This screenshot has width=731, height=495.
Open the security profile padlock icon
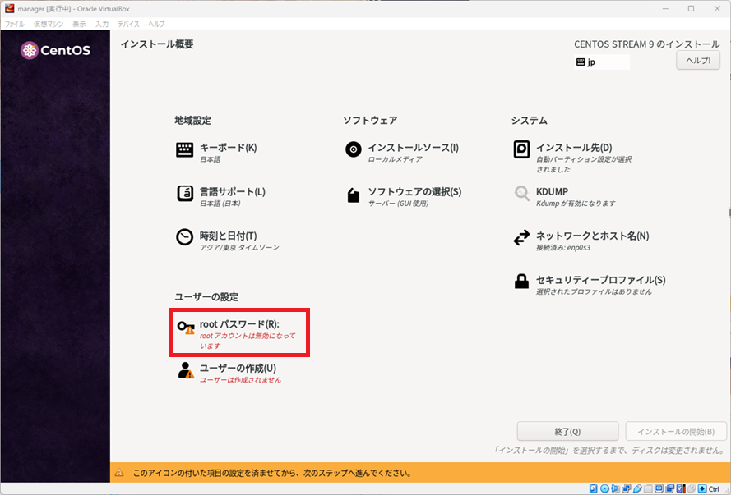[521, 281]
